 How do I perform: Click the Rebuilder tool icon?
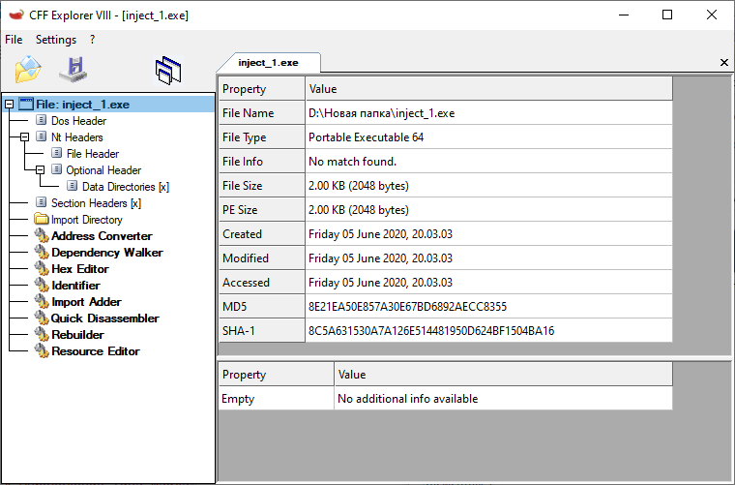pyautogui.click(x=42, y=334)
